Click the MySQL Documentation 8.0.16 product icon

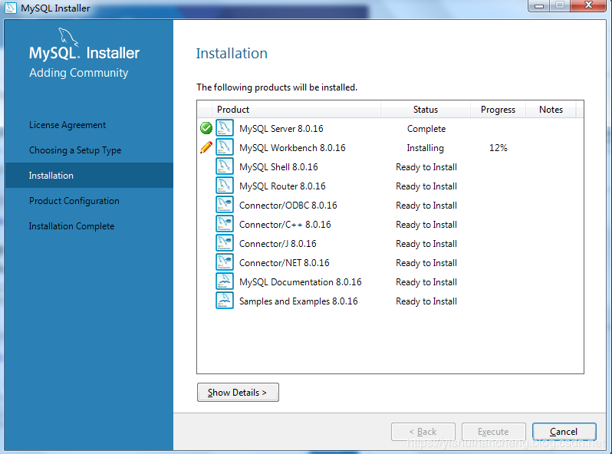click(225, 281)
